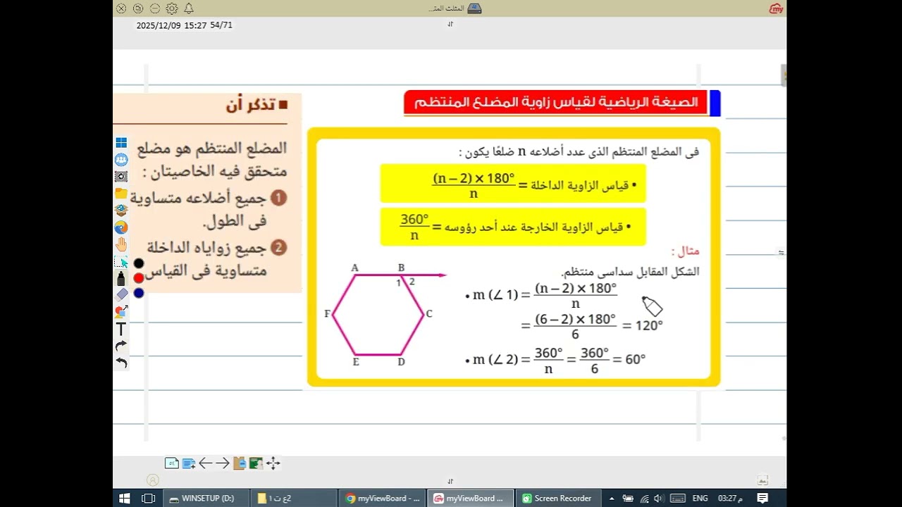902x507 pixels.
Task: Click the redo arrow in side toolbar
Action: pyautogui.click(x=121, y=346)
